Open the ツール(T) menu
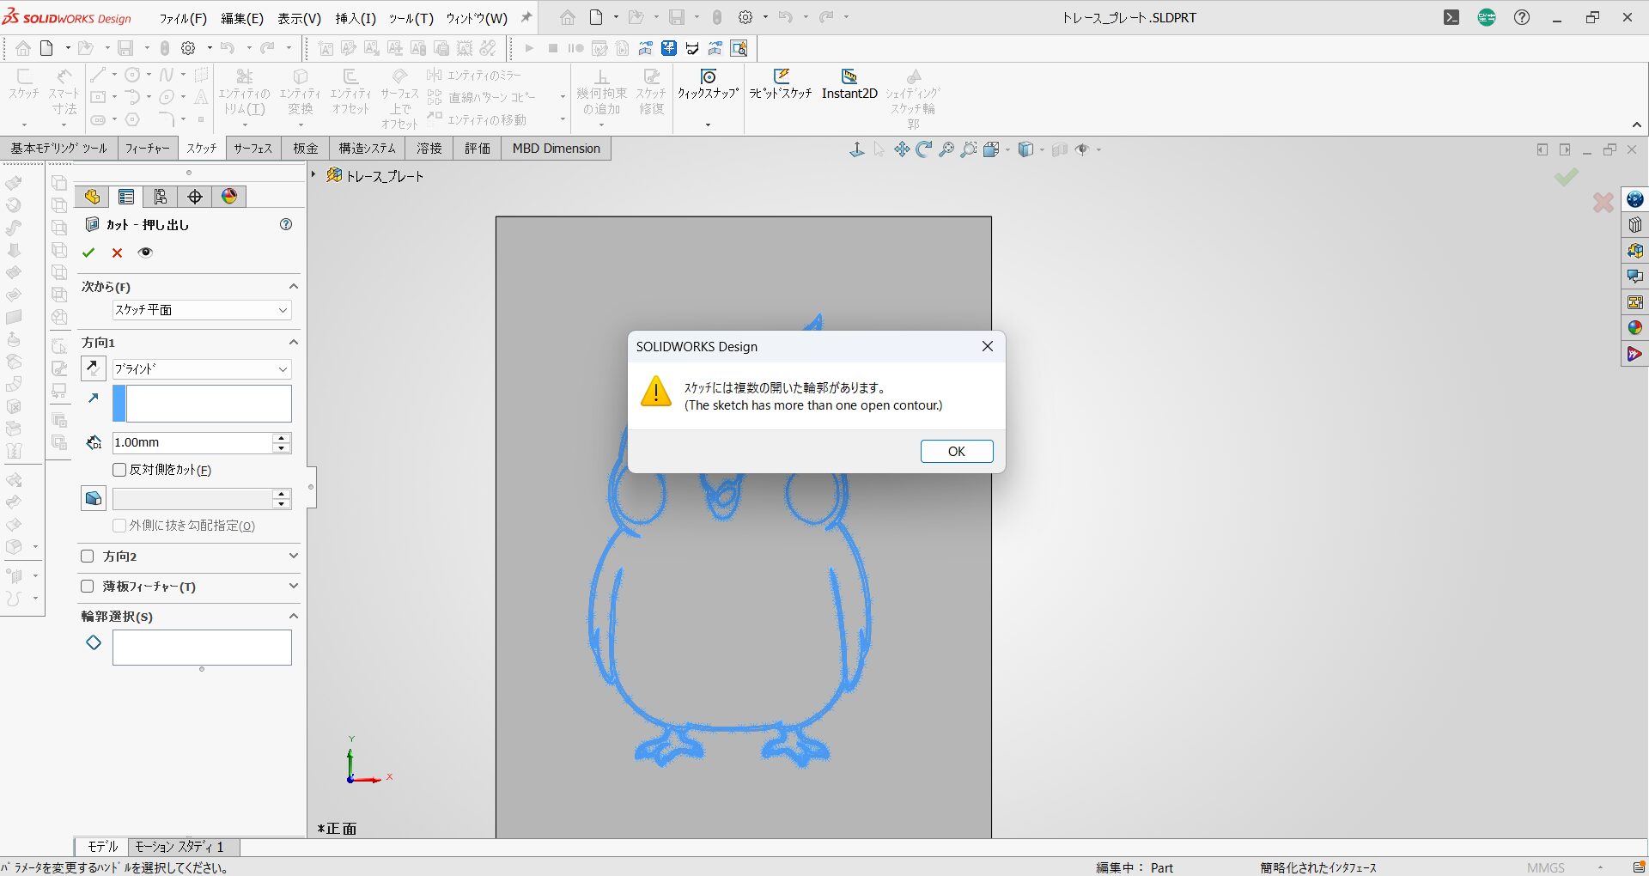The image size is (1649, 876). 411,18
